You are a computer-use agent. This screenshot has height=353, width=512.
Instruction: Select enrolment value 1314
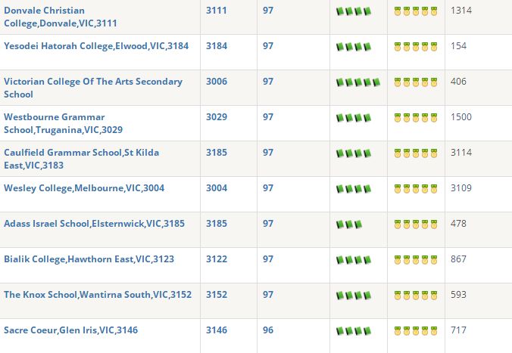[x=461, y=11]
